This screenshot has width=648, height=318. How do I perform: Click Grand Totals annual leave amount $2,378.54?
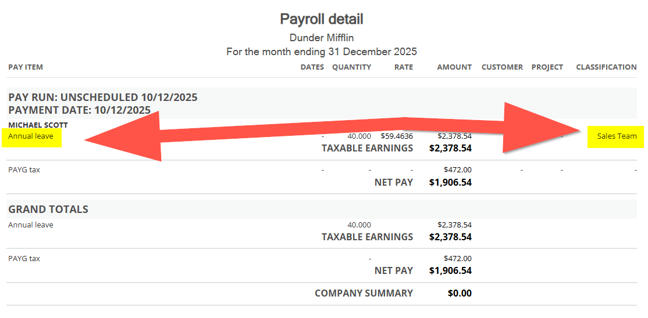(455, 225)
